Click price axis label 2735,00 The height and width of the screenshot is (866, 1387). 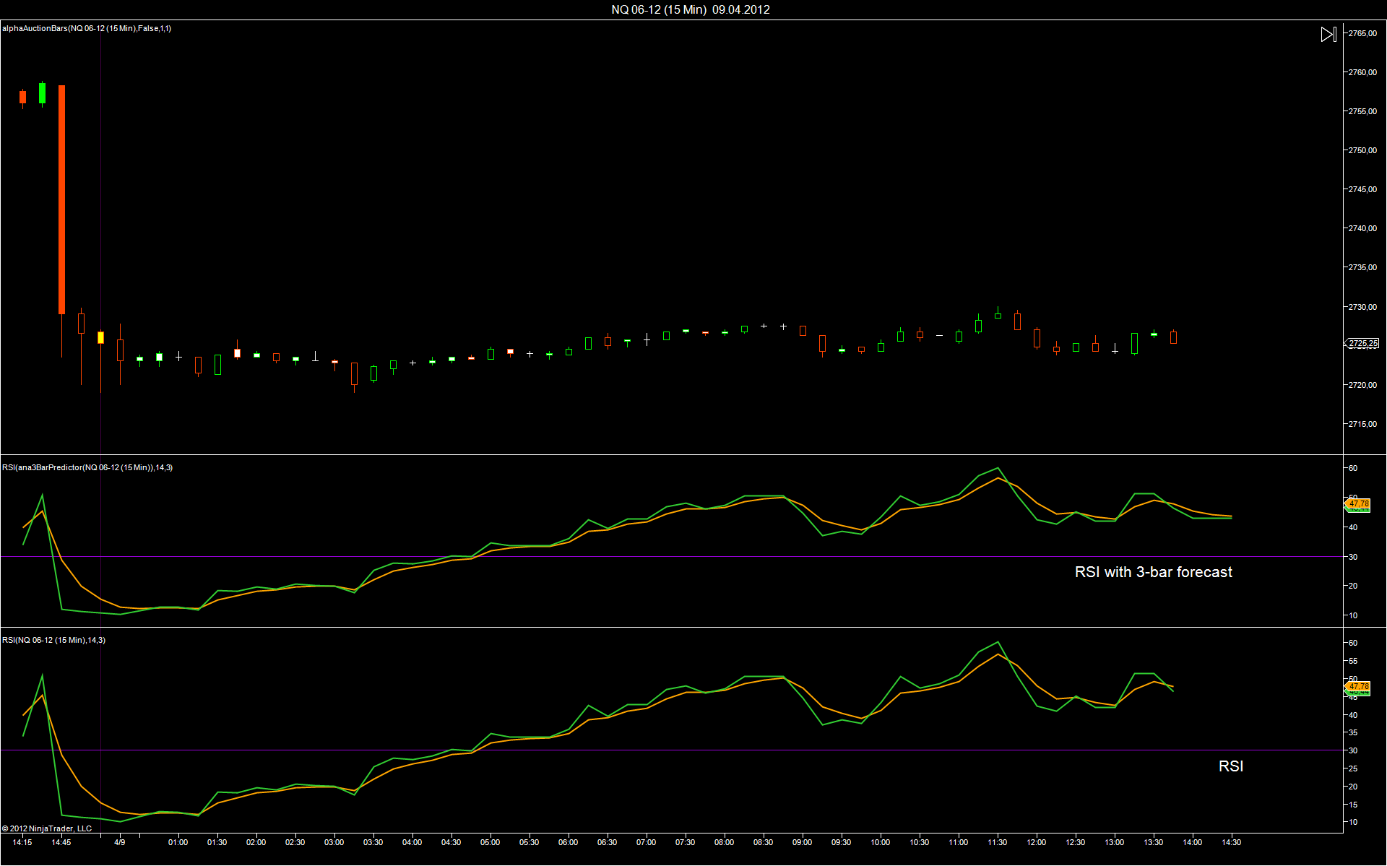click(x=1362, y=267)
